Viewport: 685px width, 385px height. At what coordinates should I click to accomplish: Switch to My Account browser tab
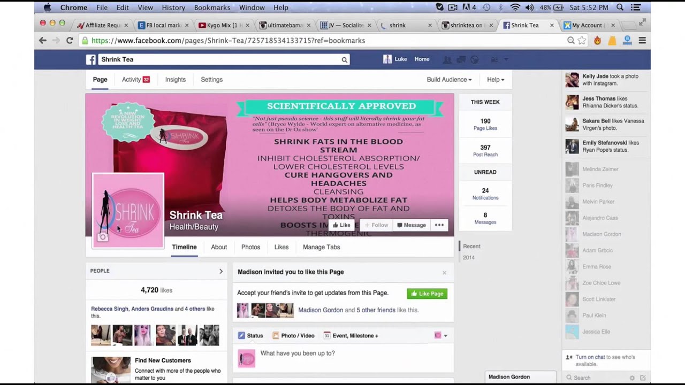(x=589, y=25)
